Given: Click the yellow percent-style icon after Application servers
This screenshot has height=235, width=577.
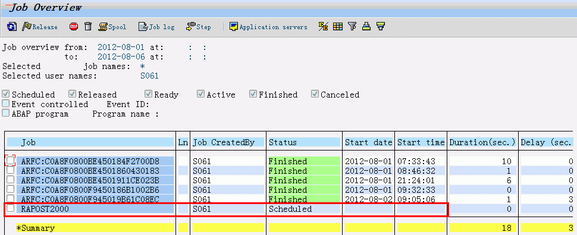Looking at the screenshot, I should click(x=323, y=27).
